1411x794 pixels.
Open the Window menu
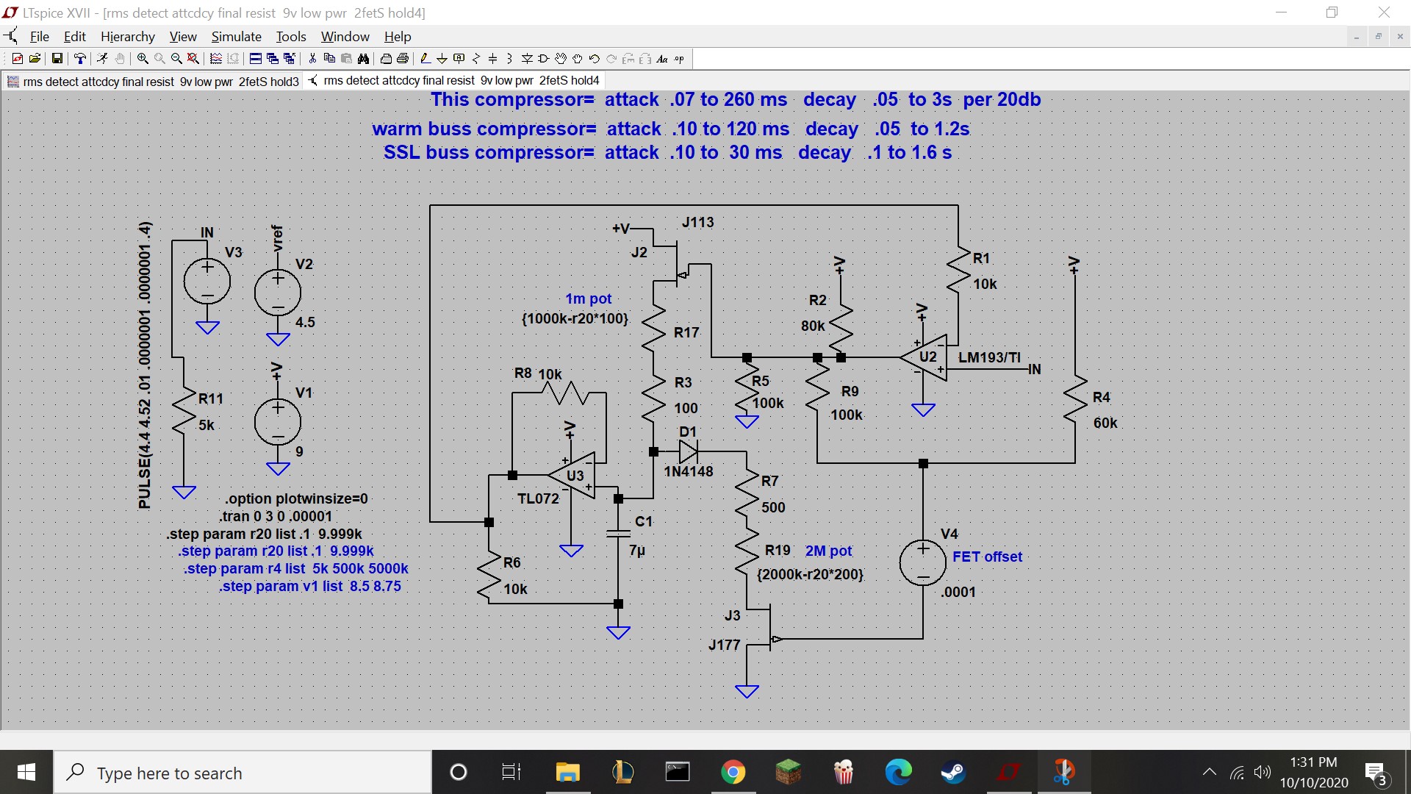[345, 37]
